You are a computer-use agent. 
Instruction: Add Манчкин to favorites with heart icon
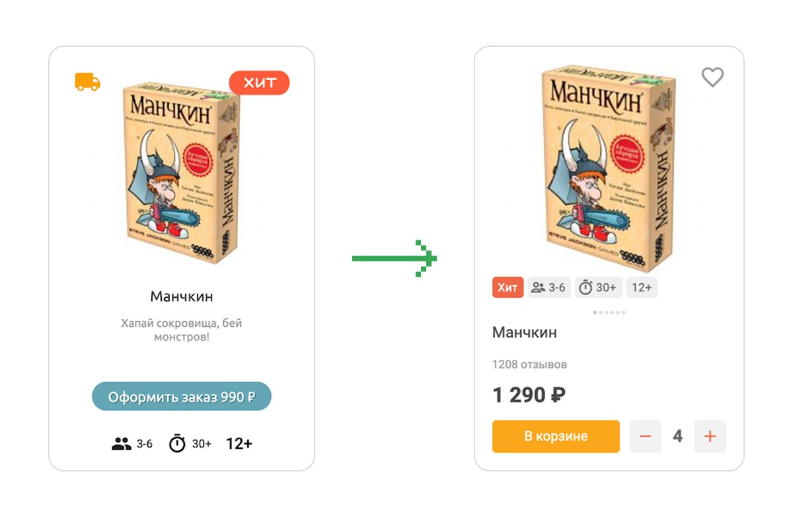click(712, 77)
